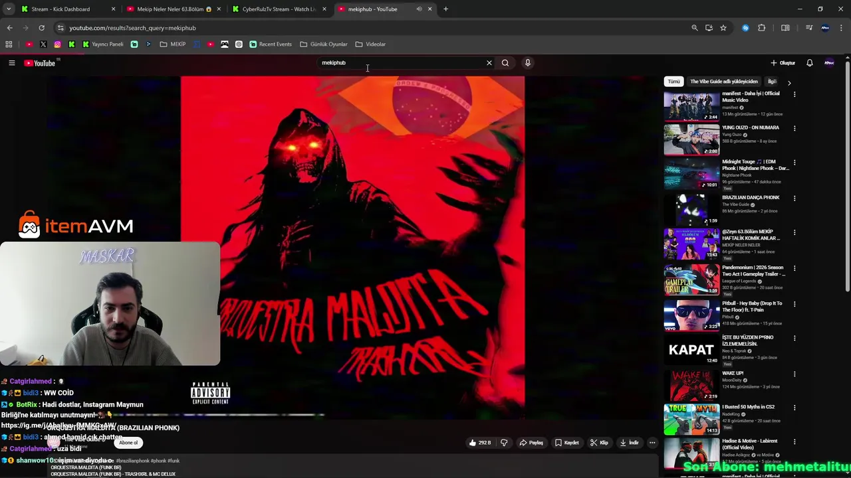Screen dimensions: 851x478
Task: Click the address bar URL
Action: pos(132,28)
